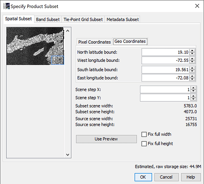Switch to the Band Subset tab
Screen dimensions: 204x184
[x=48, y=20]
